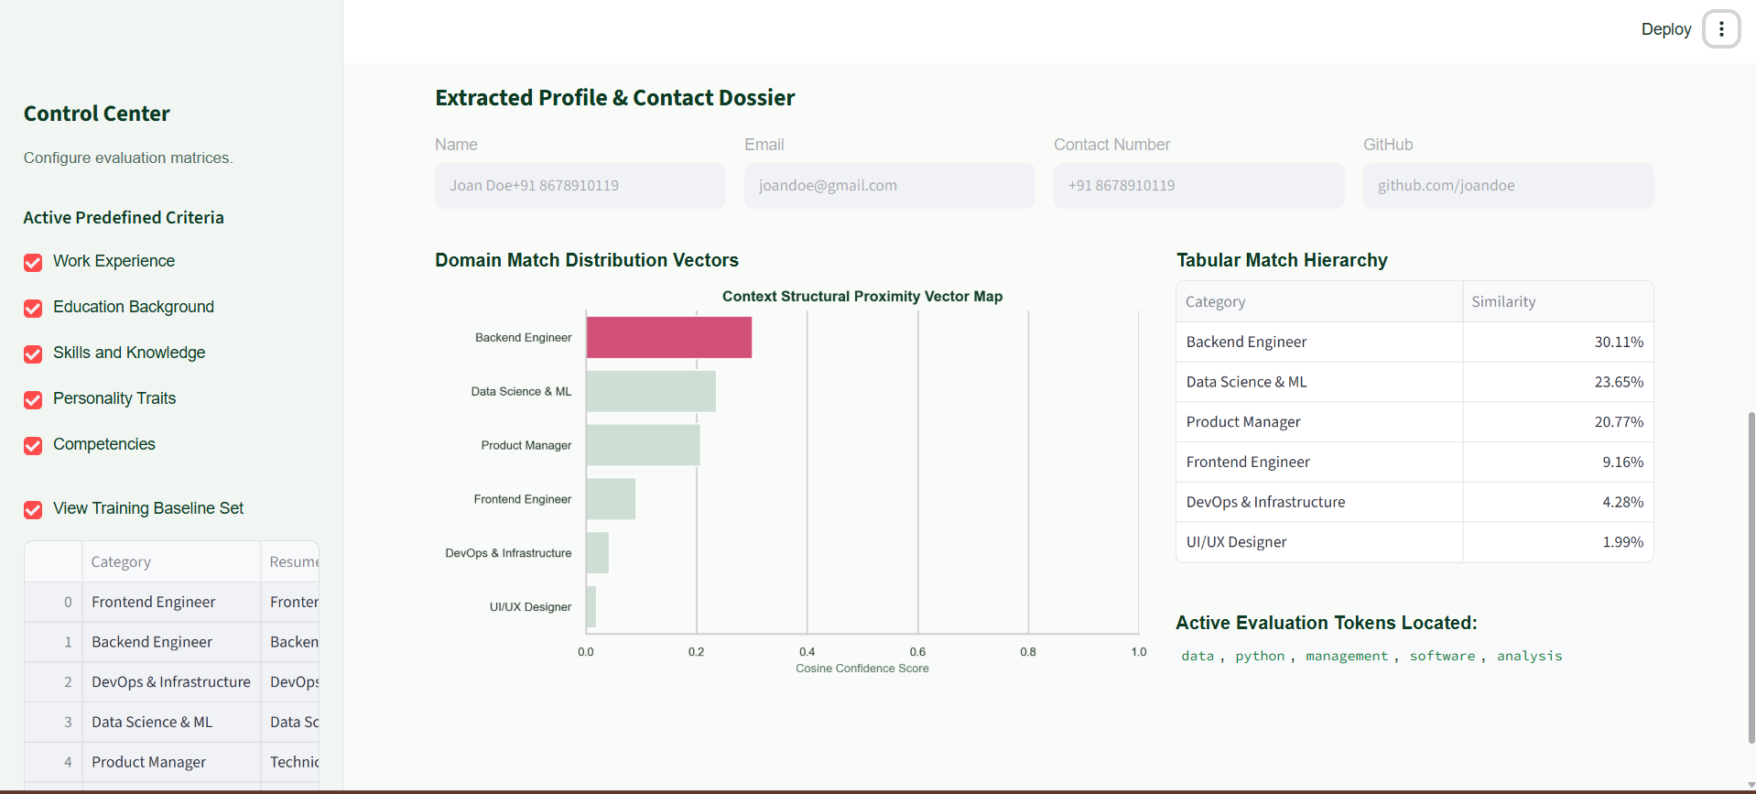Toggle the Education Background checkbox

(33, 309)
